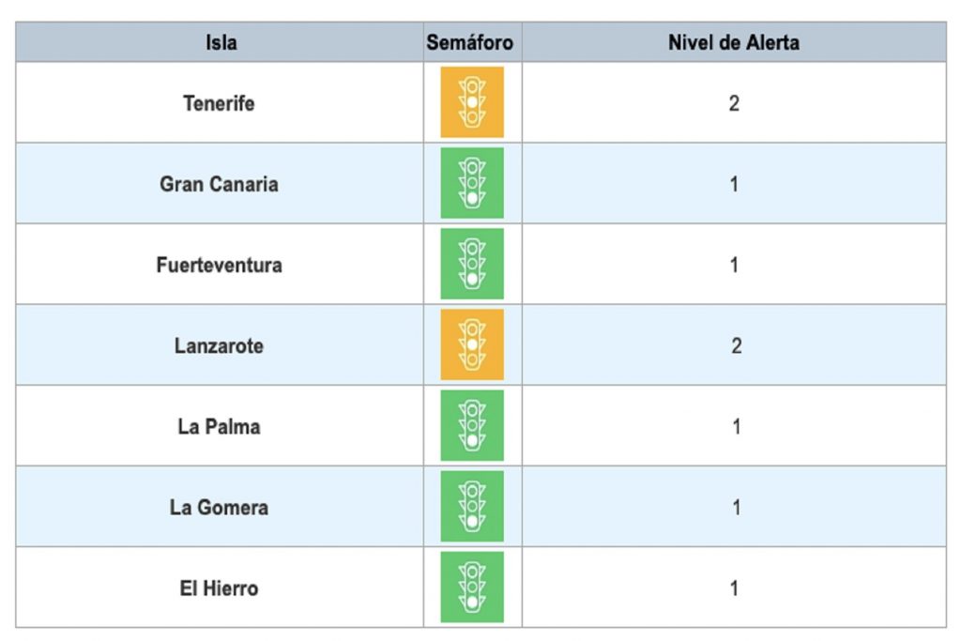Screen dimensions: 961x641
Task: Select the Fuerteventura island name
Action: point(219,265)
